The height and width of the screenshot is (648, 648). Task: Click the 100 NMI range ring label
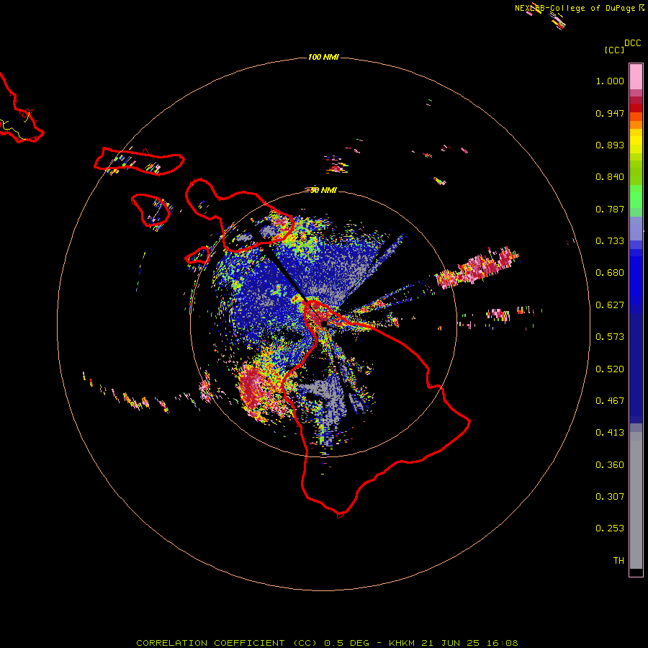[x=323, y=57]
